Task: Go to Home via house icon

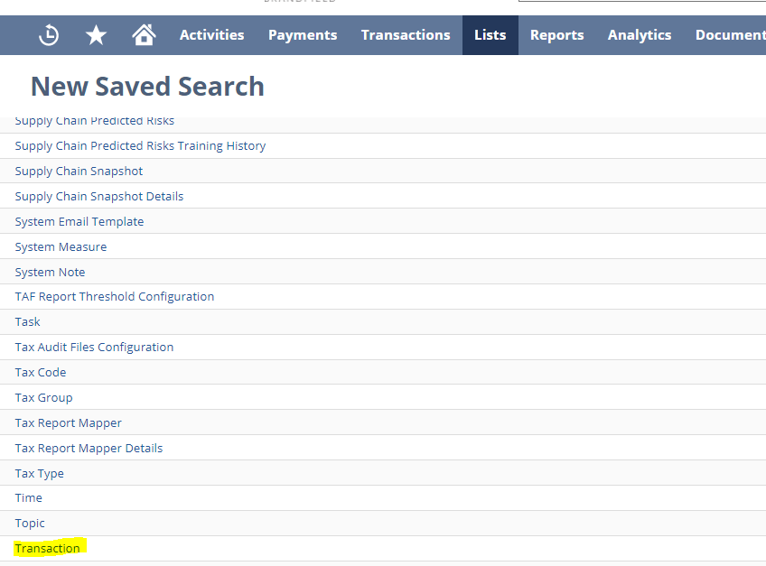Action: pos(144,34)
